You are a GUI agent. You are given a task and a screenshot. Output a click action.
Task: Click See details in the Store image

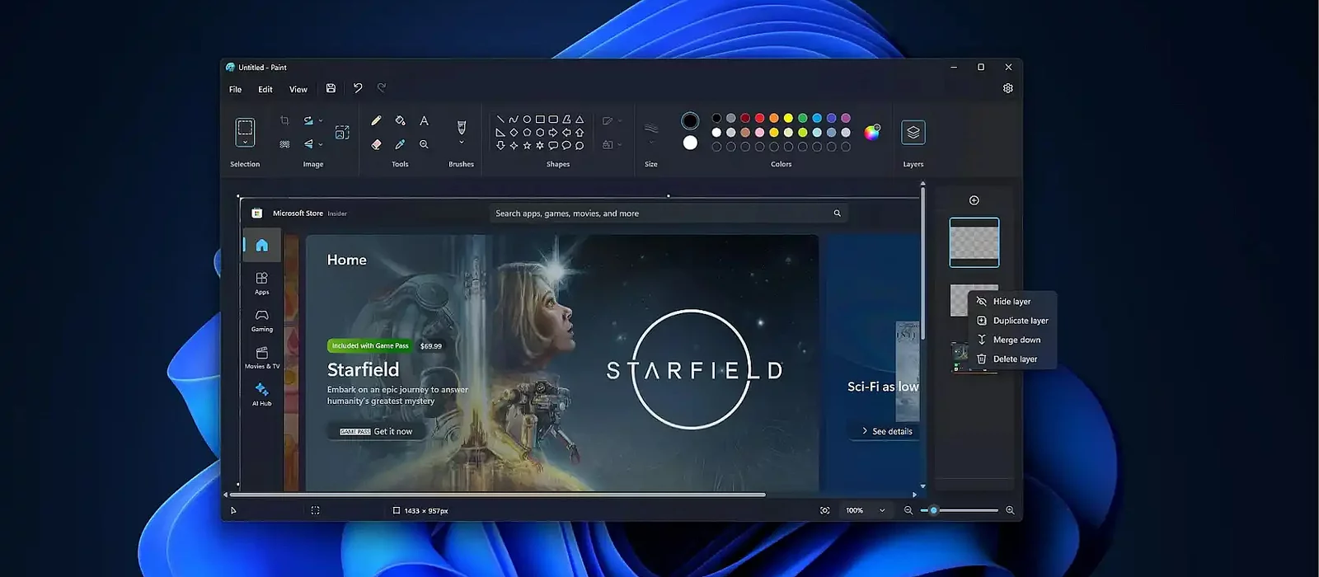tap(886, 431)
